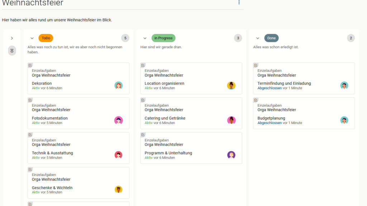Click the avatar on Technik & Ausstattung card

point(119,155)
